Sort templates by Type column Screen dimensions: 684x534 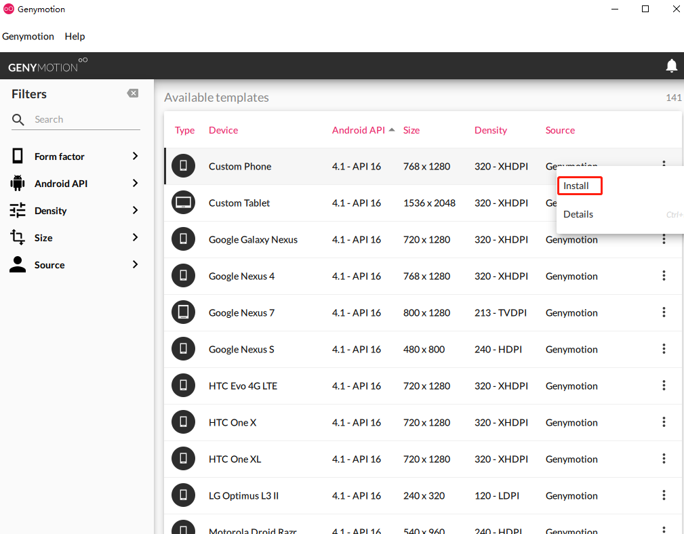(184, 130)
